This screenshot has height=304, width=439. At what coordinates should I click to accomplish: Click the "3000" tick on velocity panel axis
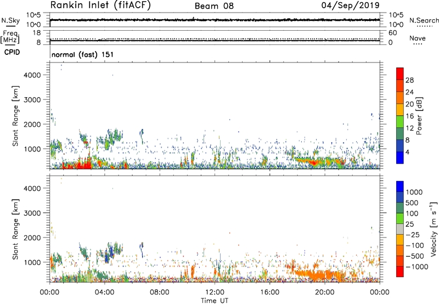point(32,213)
